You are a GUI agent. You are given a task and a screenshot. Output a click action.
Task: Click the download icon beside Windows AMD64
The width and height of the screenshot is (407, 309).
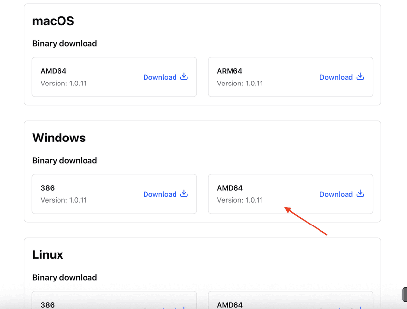pos(360,194)
